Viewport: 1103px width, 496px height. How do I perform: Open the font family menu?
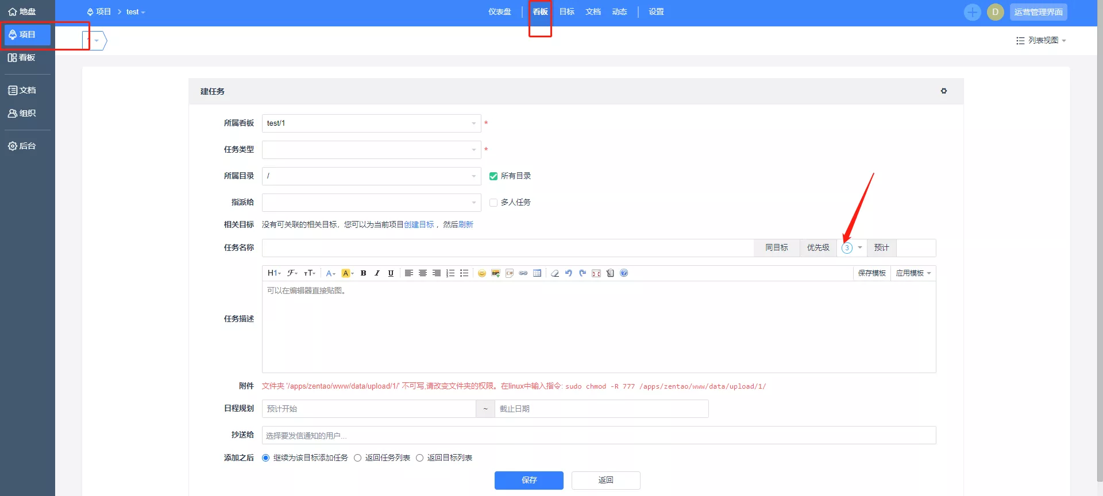tap(292, 273)
